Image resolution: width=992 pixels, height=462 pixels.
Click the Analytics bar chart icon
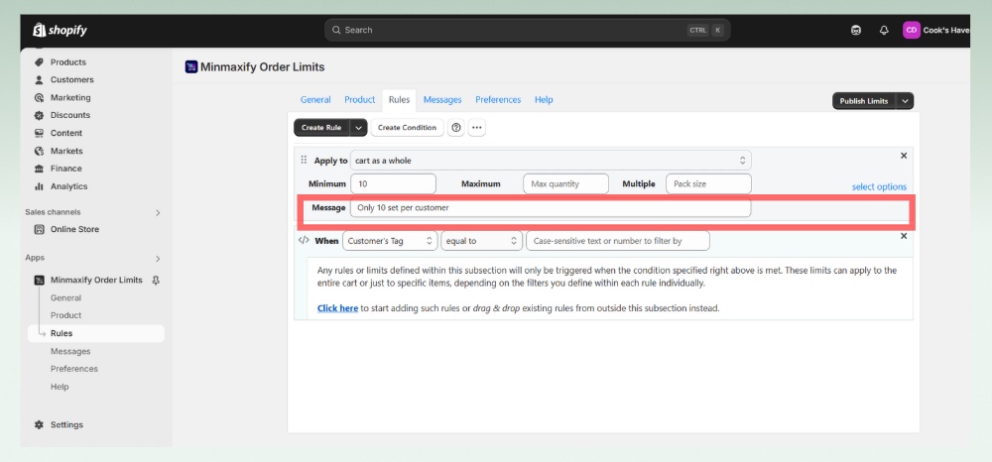[39, 186]
